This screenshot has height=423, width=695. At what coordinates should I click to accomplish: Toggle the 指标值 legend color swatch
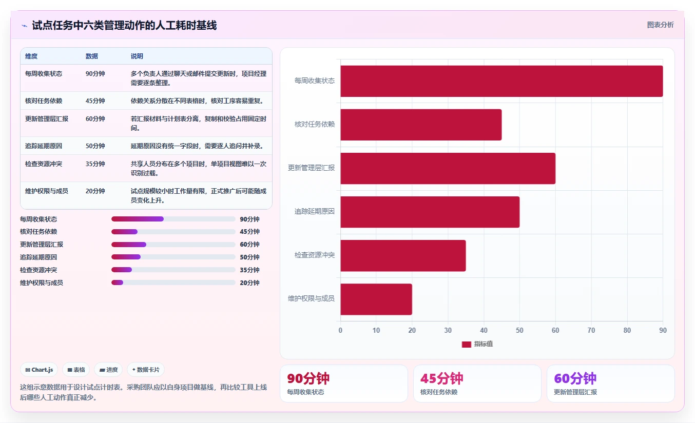click(466, 345)
